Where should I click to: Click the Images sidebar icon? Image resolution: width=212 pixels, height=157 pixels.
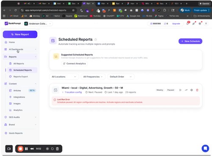10,103
